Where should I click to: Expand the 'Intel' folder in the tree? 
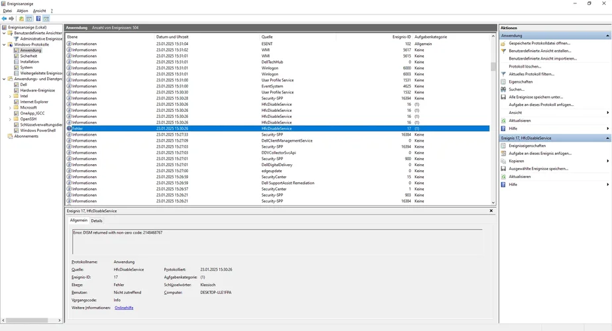pos(10,96)
